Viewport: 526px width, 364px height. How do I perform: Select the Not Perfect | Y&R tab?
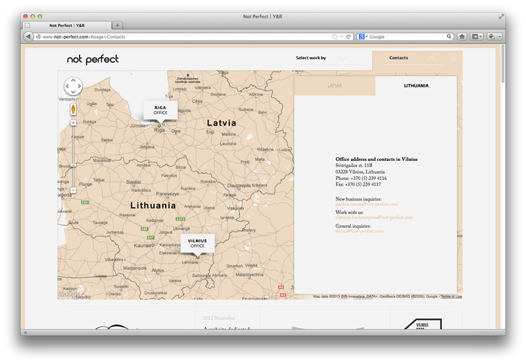(67, 26)
